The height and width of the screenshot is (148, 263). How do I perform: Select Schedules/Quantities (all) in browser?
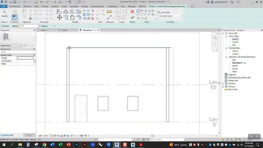click(x=239, y=78)
